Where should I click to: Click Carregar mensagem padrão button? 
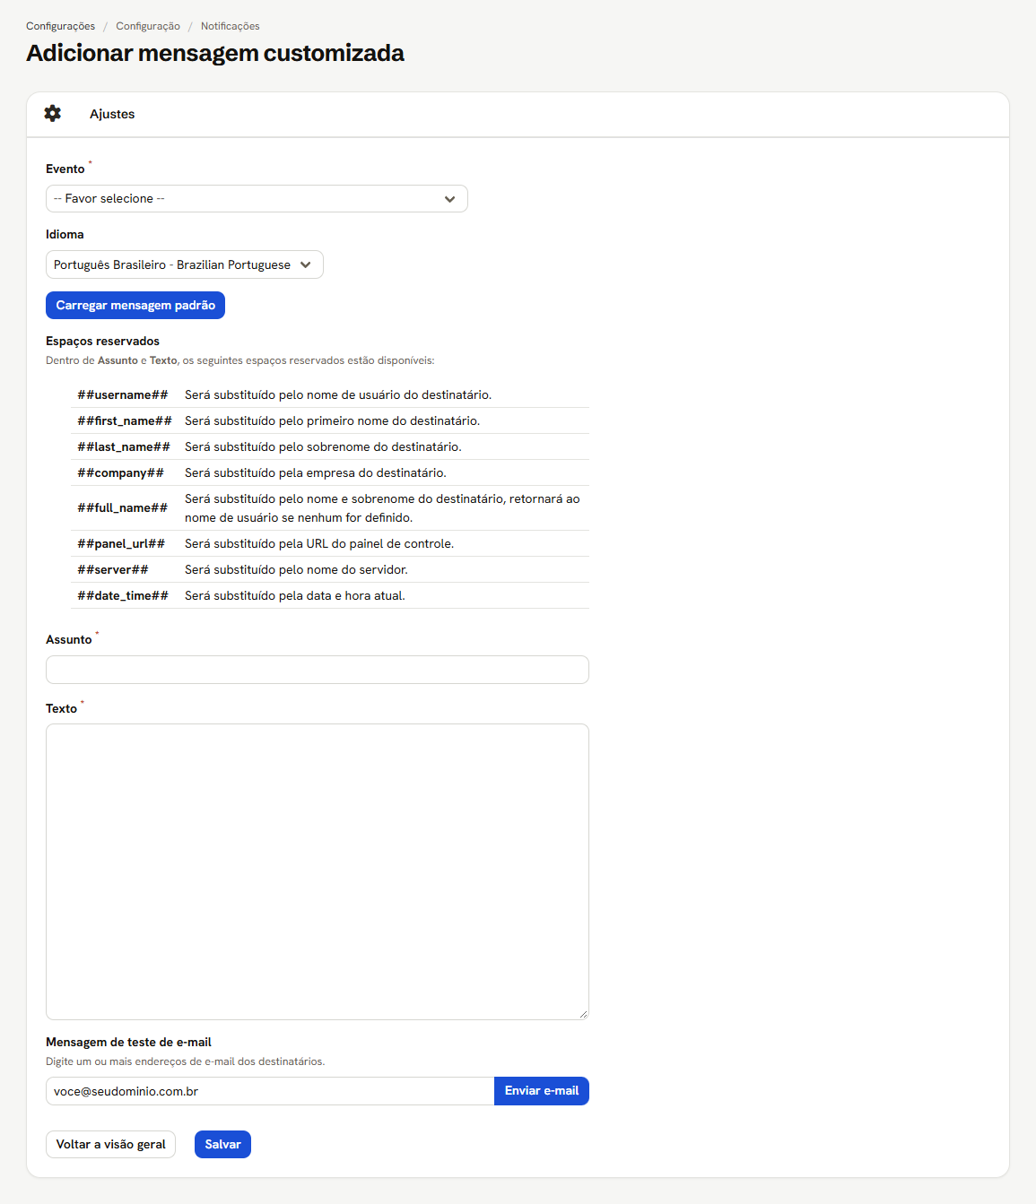coord(135,306)
